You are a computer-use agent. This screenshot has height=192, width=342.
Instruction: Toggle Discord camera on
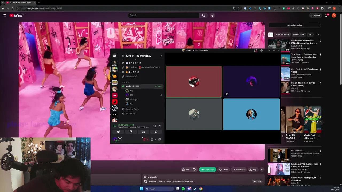point(118,132)
